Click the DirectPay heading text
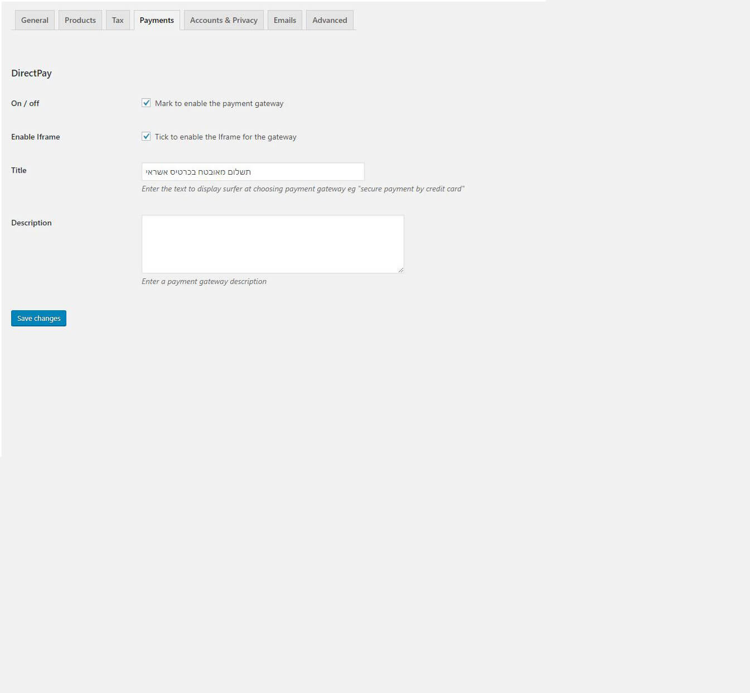 tap(31, 73)
